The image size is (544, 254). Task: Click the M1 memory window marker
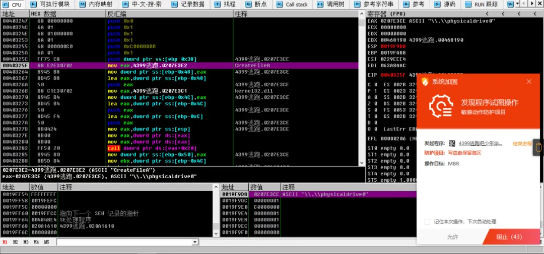[x=5, y=242]
